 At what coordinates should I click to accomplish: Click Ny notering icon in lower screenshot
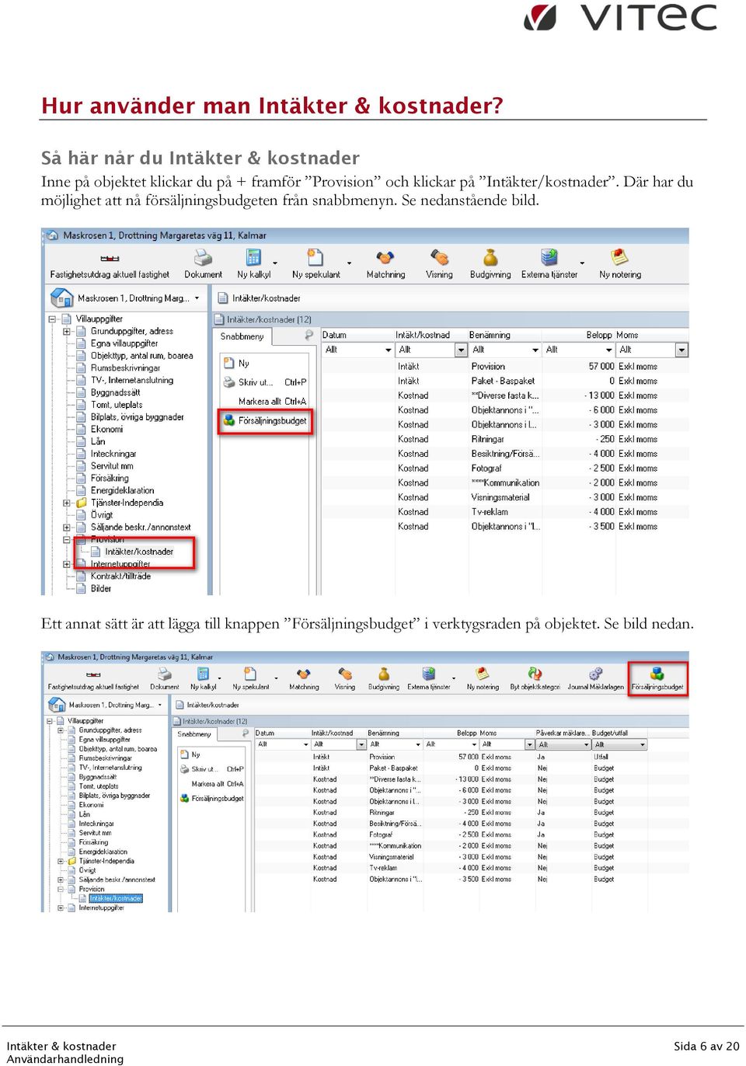click(x=483, y=674)
